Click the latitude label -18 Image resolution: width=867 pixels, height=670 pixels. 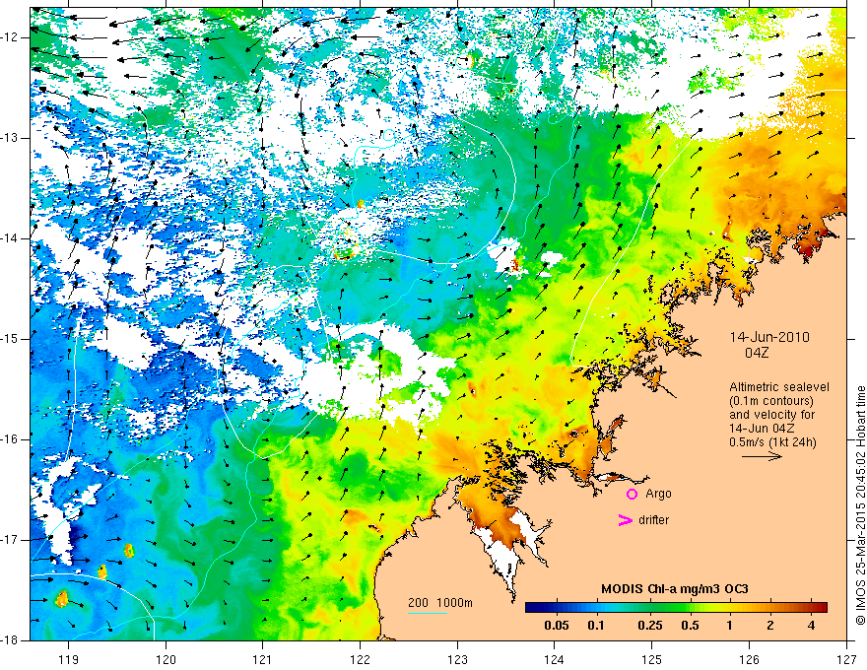pos(11,640)
